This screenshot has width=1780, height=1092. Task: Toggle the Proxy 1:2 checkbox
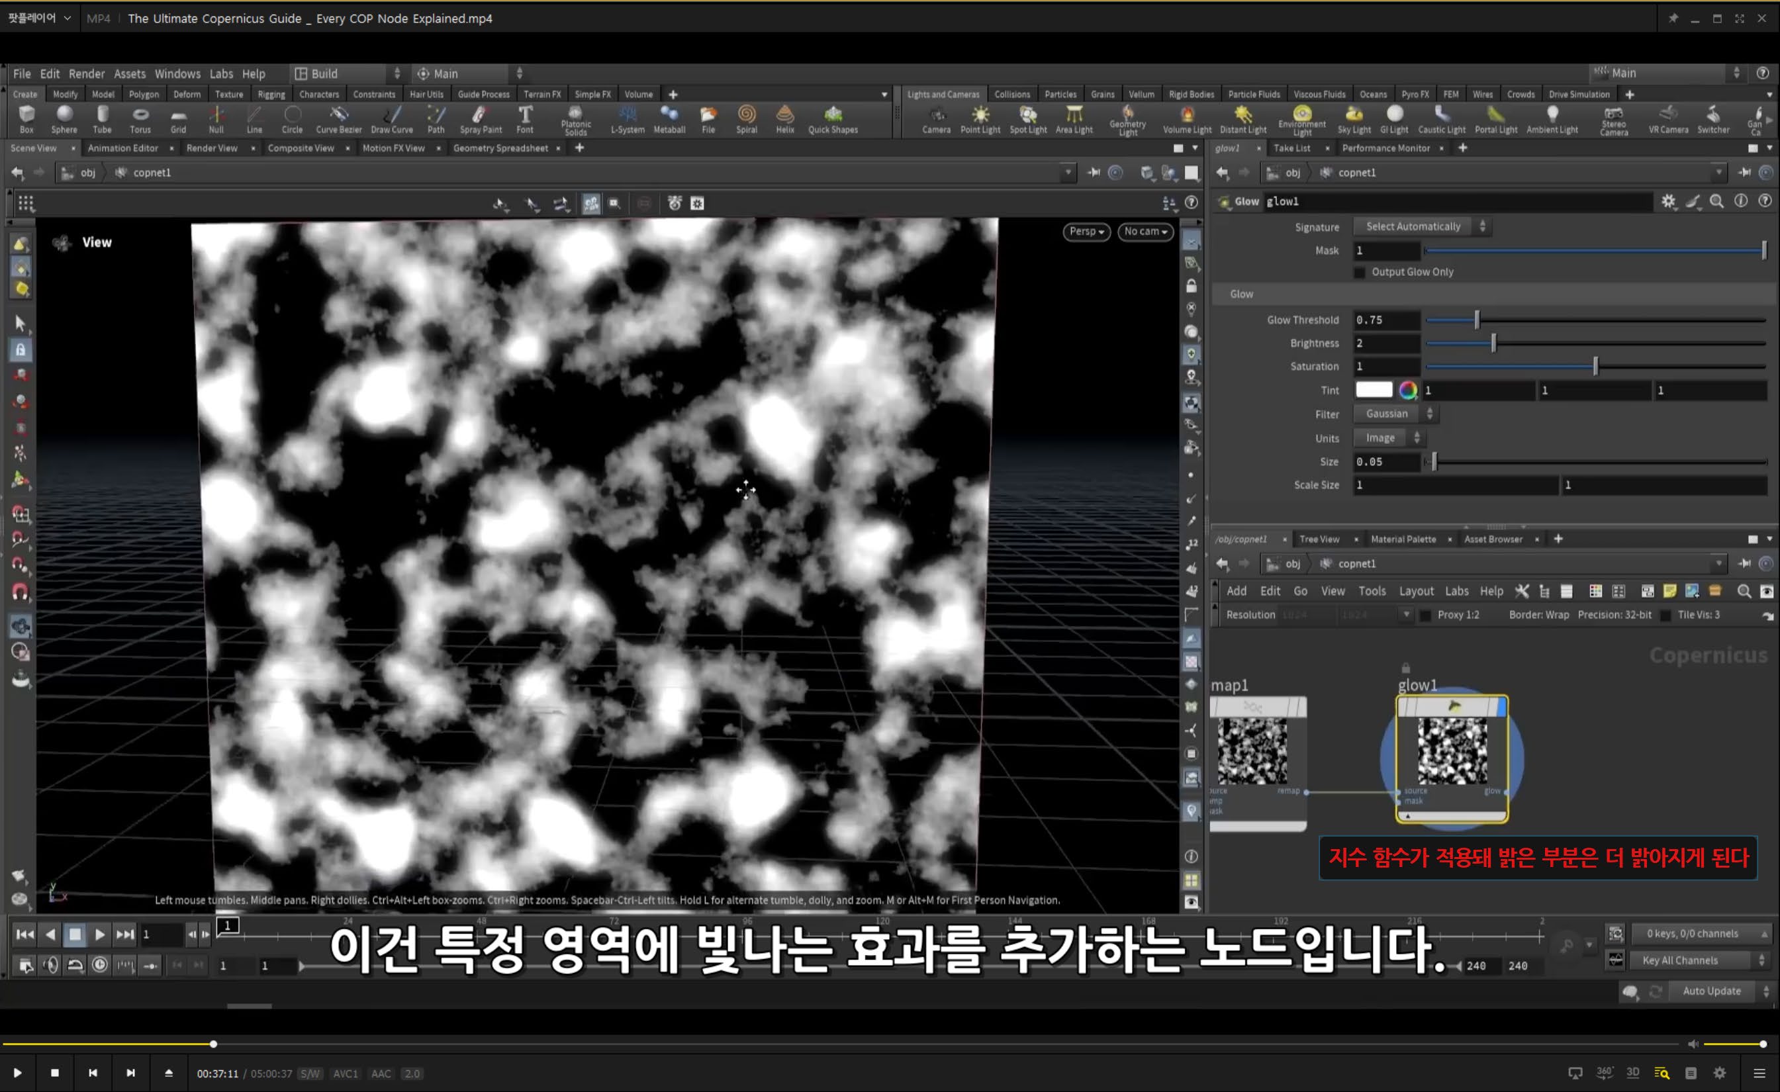[1426, 615]
